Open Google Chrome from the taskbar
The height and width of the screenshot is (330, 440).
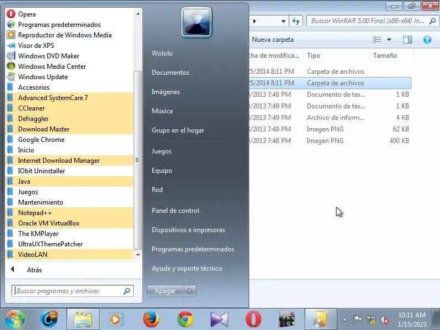pos(185,320)
